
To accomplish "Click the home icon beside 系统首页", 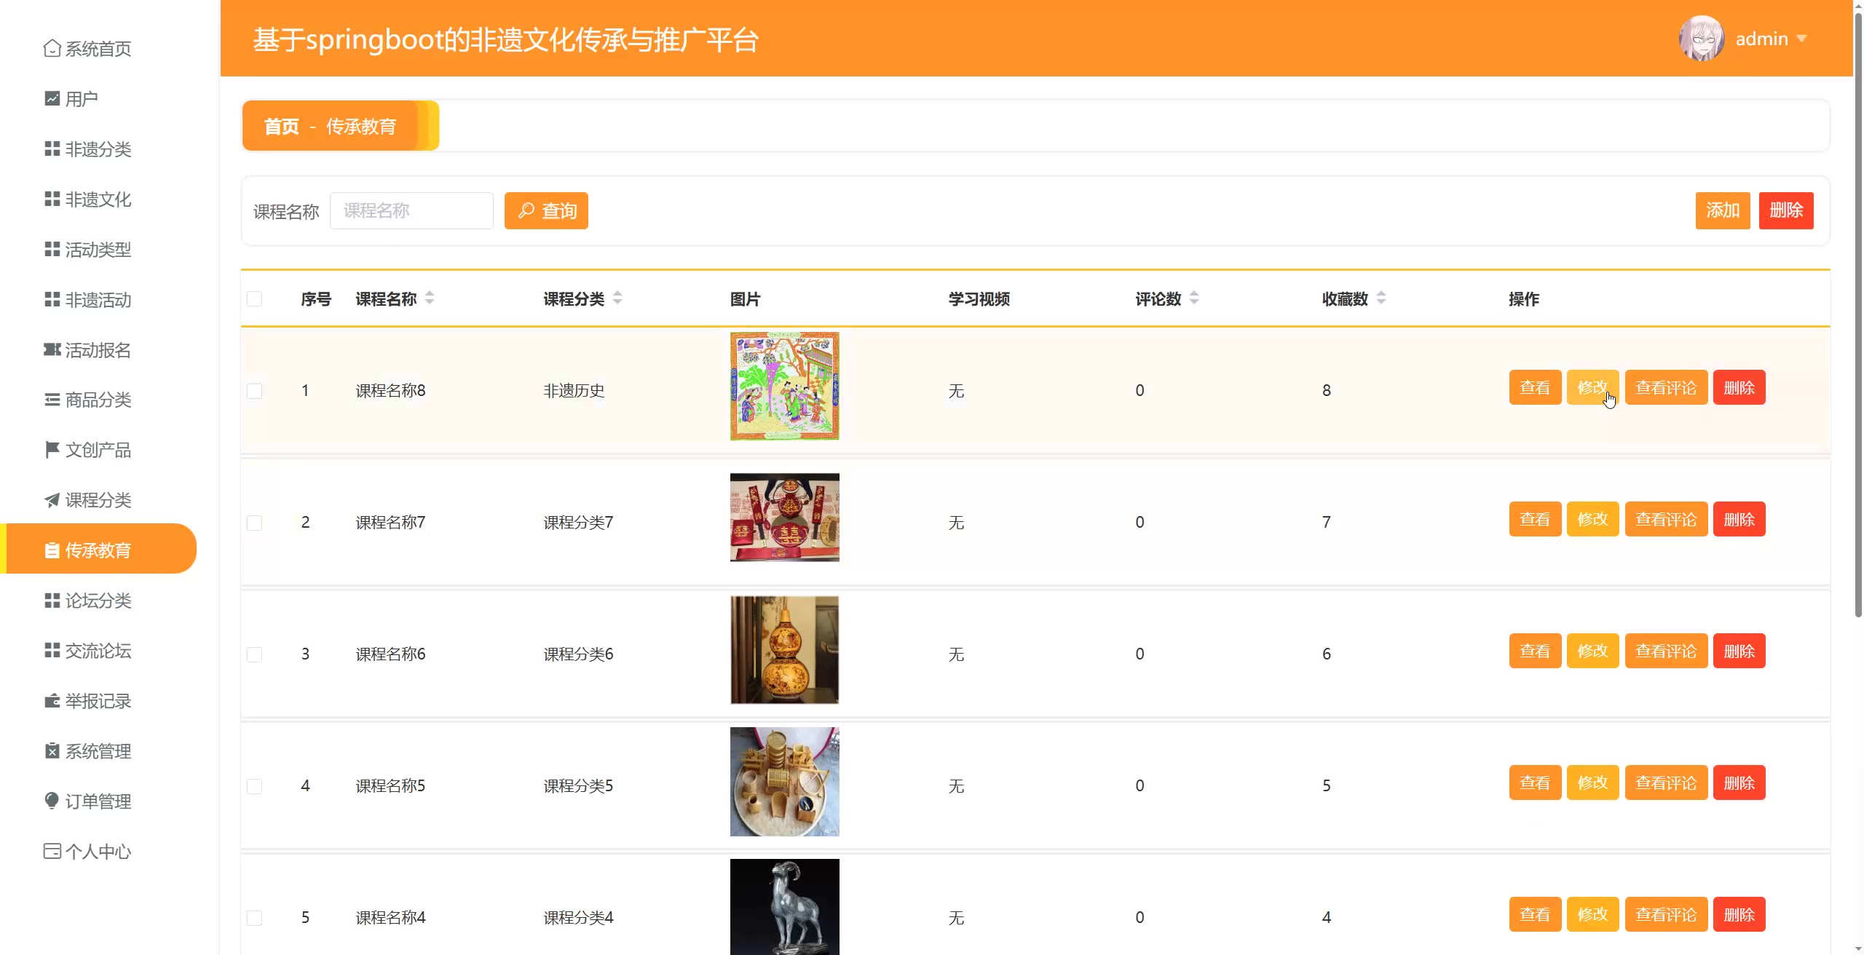I will [x=52, y=48].
